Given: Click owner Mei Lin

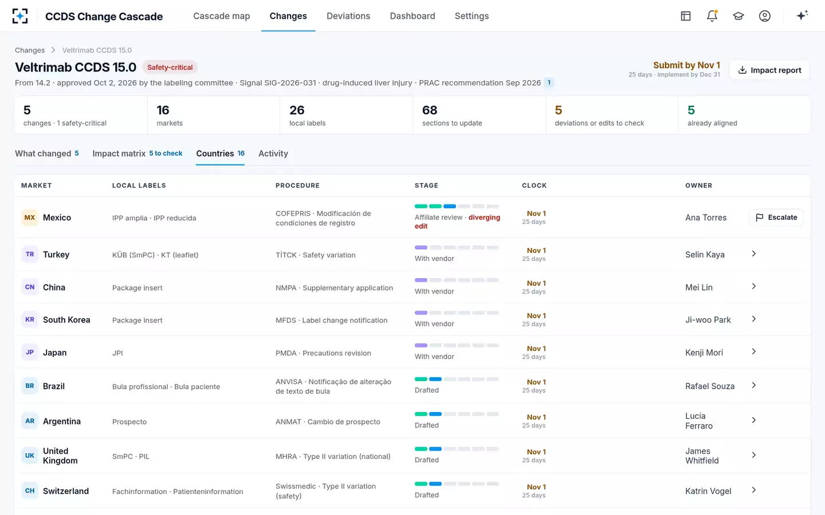Looking at the screenshot, I should 699,287.
